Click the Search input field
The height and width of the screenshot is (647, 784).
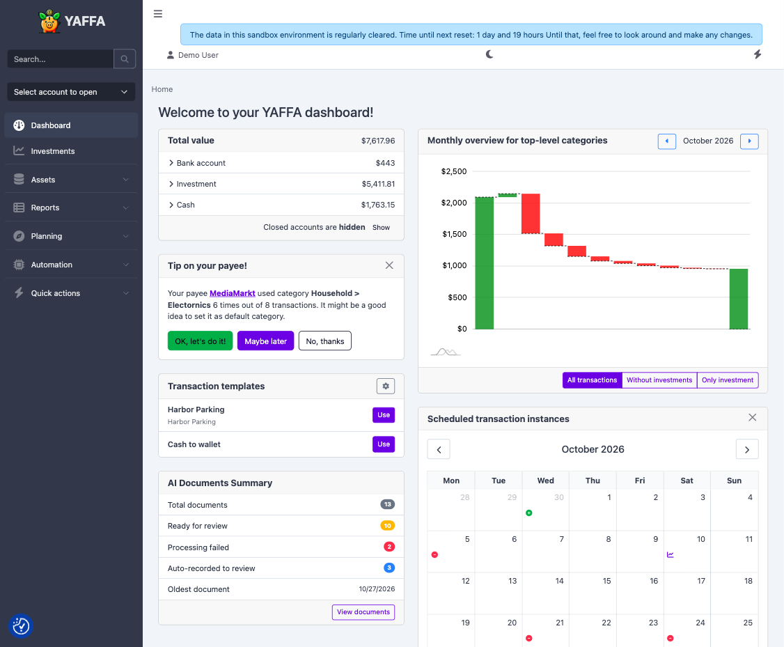(x=61, y=59)
